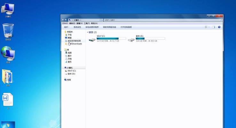
Task: Click 卸载或更改程序 button
Action: pos(92,27)
